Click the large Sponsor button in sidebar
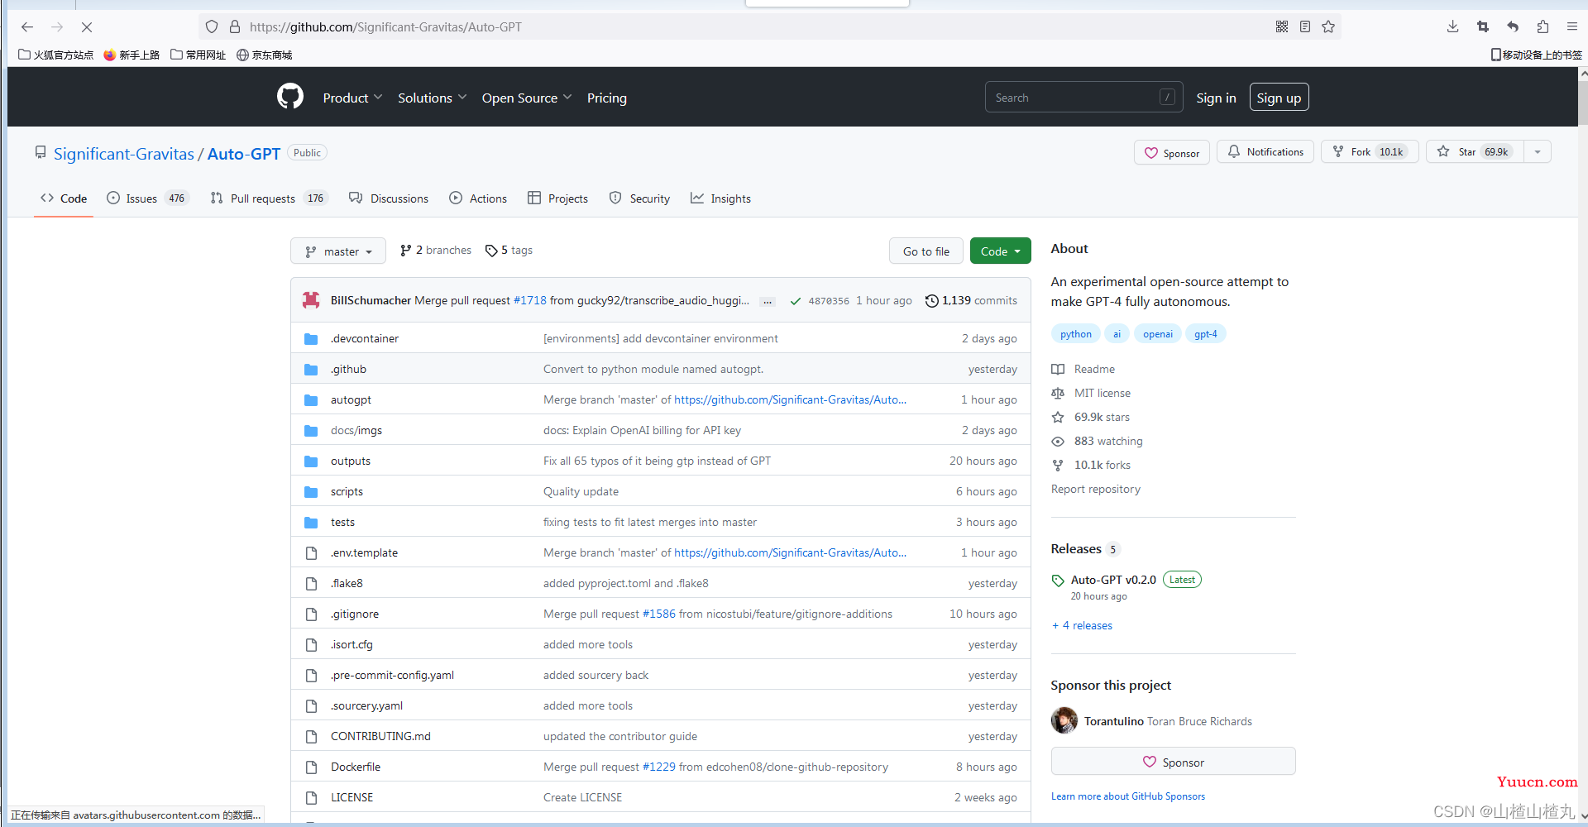This screenshot has width=1588, height=827. click(x=1173, y=762)
